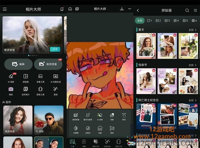Screen dimensions: 200x148
Task: Switch to the 肖像工具 bottom tab
Action: 95,143
